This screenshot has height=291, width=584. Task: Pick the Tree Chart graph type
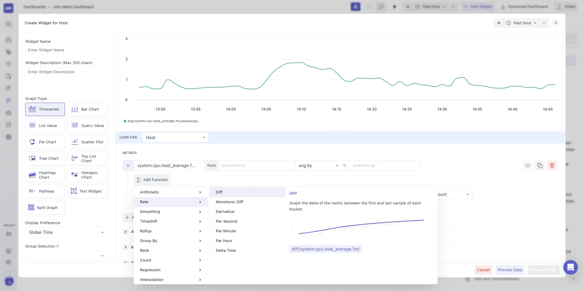45,159
